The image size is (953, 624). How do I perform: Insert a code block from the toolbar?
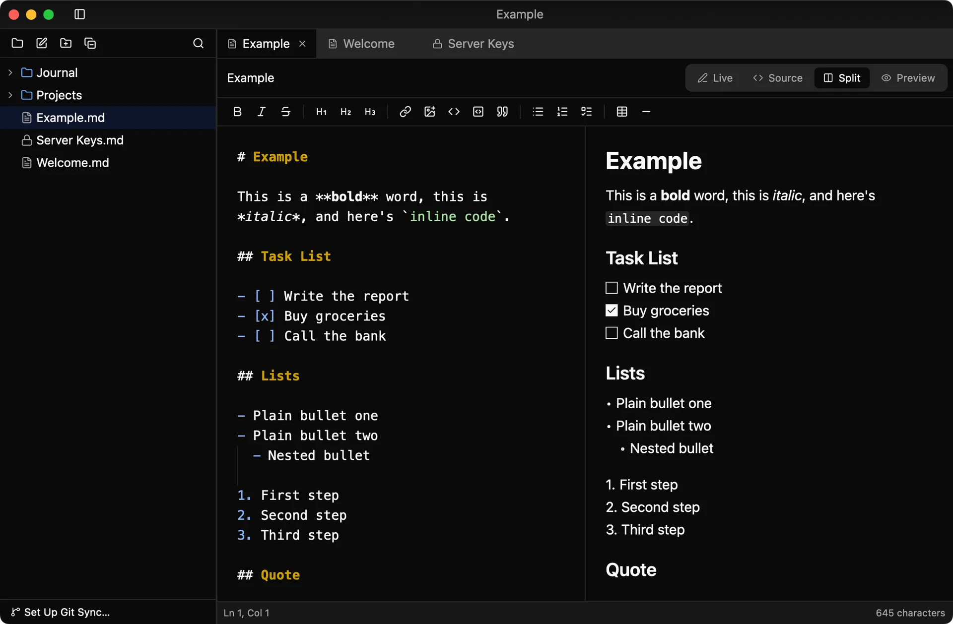[478, 112]
